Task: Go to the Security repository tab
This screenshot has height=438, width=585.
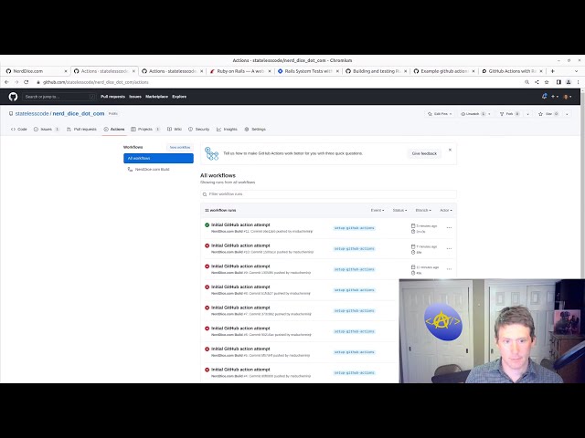Action: point(199,130)
